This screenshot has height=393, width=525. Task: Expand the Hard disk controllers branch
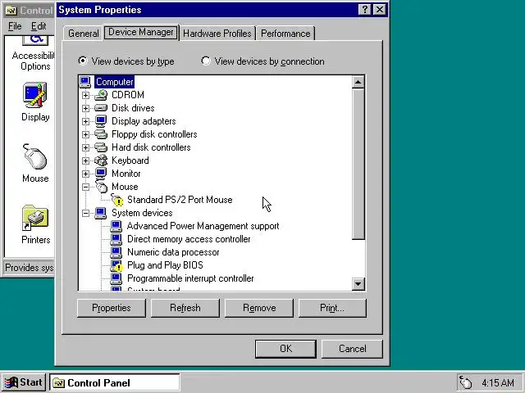tap(85, 147)
